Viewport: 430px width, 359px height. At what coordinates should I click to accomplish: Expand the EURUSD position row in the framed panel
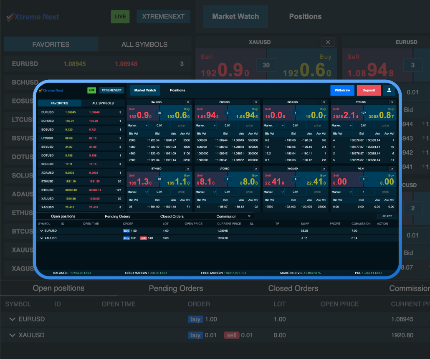[x=42, y=231]
